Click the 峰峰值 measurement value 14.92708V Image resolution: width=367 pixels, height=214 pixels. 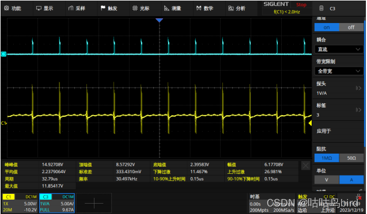[52, 165]
